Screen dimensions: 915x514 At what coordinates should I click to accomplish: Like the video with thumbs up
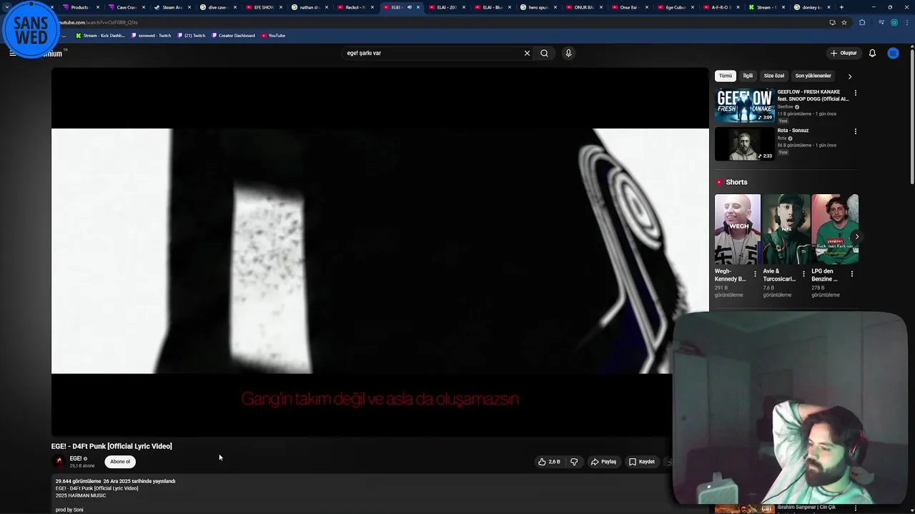(549, 462)
